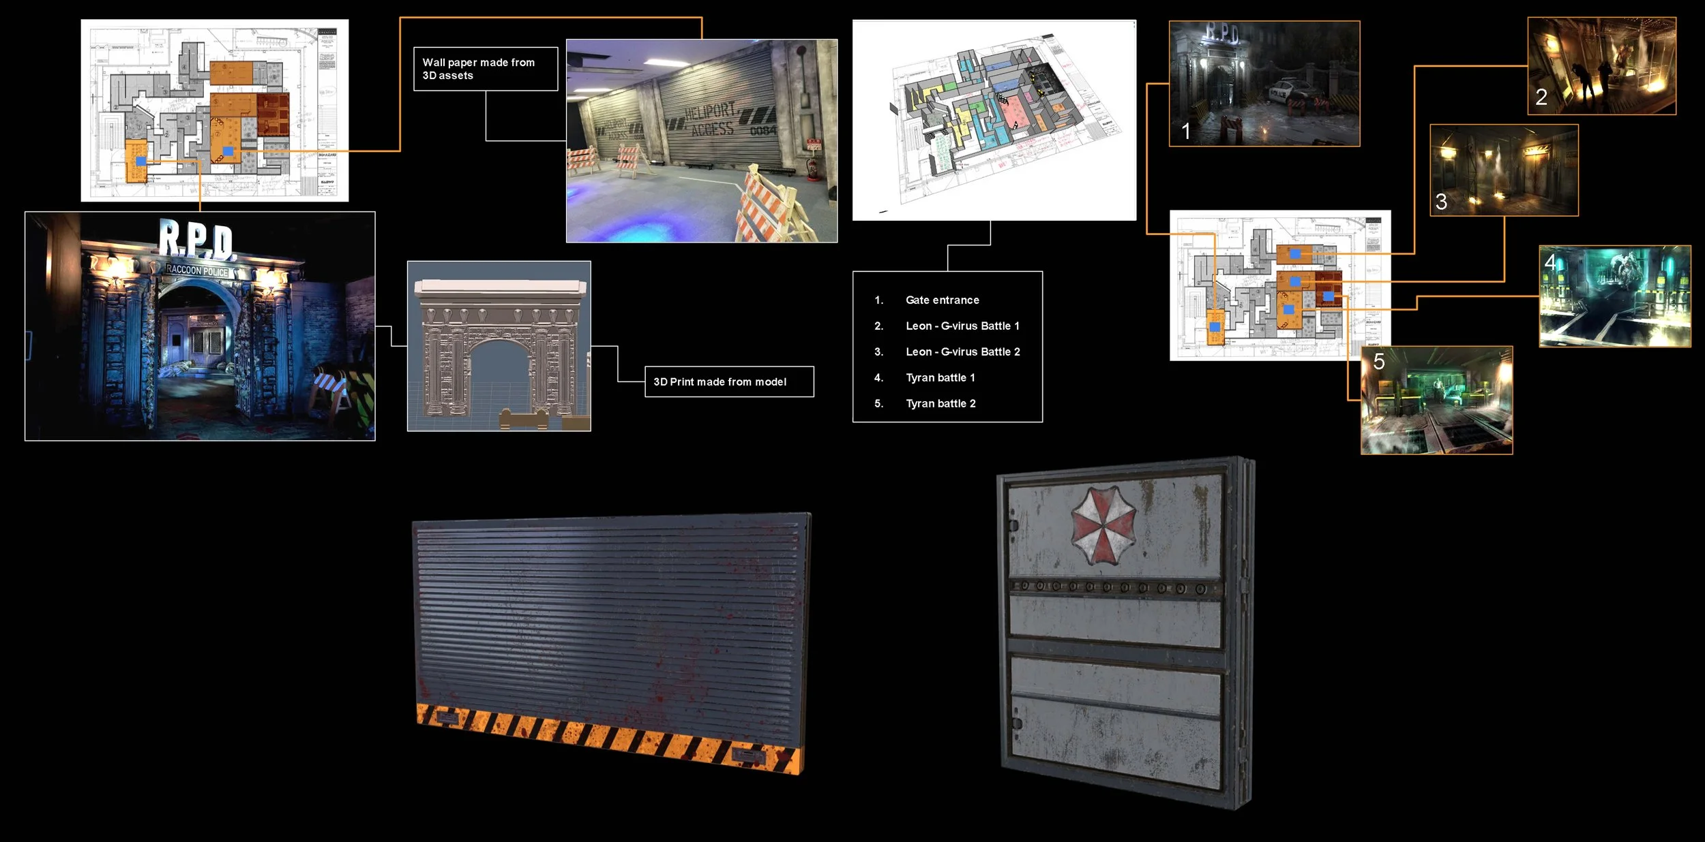Select concept image numbered 1
The image size is (1705, 842).
1264,84
